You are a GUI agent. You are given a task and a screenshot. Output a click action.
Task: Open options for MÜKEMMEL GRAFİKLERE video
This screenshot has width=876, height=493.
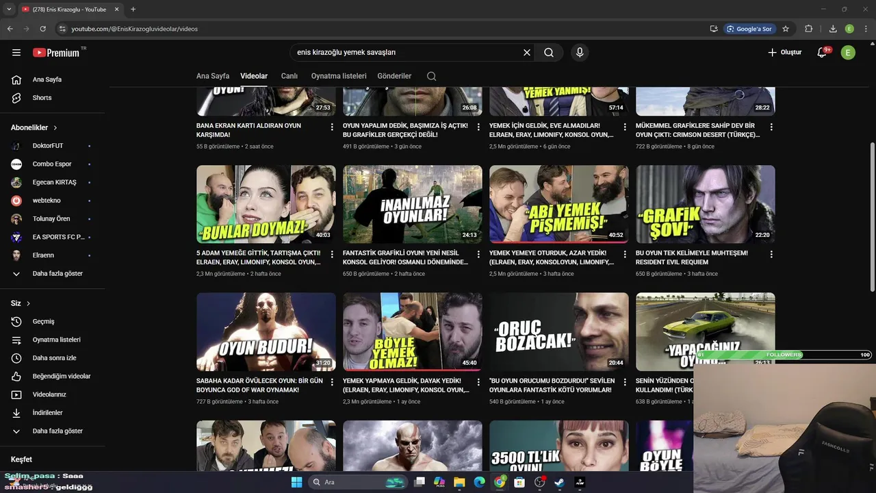[x=771, y=127]
